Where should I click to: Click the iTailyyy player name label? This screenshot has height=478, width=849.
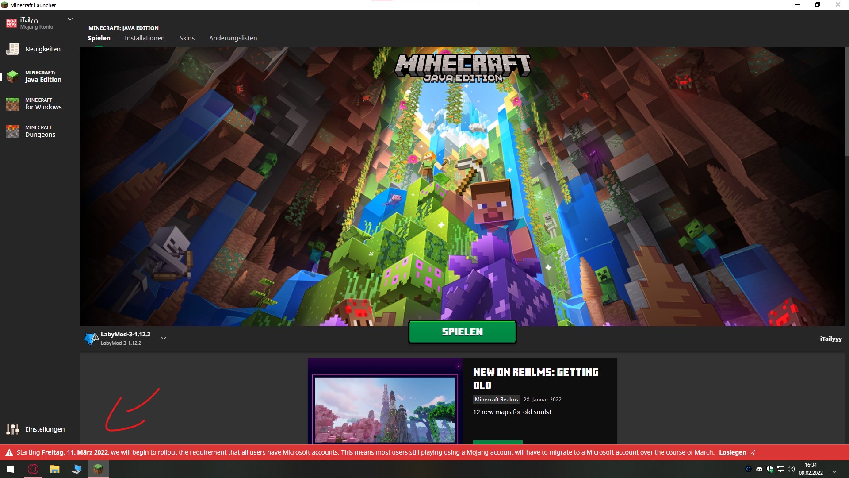pyautogui.click(x=830, y=339)
